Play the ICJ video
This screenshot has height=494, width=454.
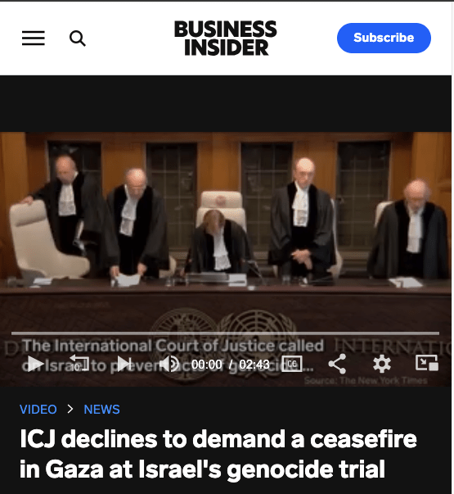(x=35, y=364)
